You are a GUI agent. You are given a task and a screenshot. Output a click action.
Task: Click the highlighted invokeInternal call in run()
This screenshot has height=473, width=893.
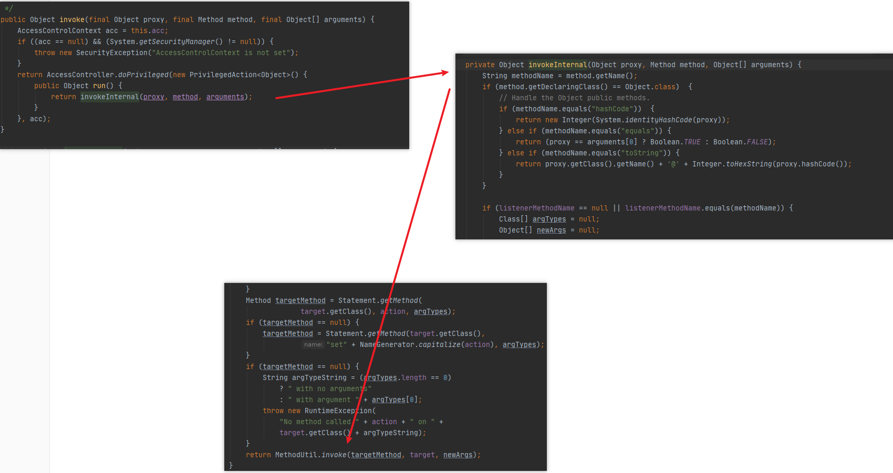click(x=109, y=97)
